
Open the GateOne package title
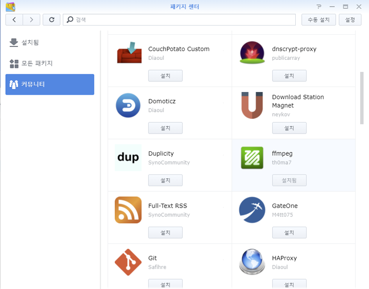coord(285,206)
